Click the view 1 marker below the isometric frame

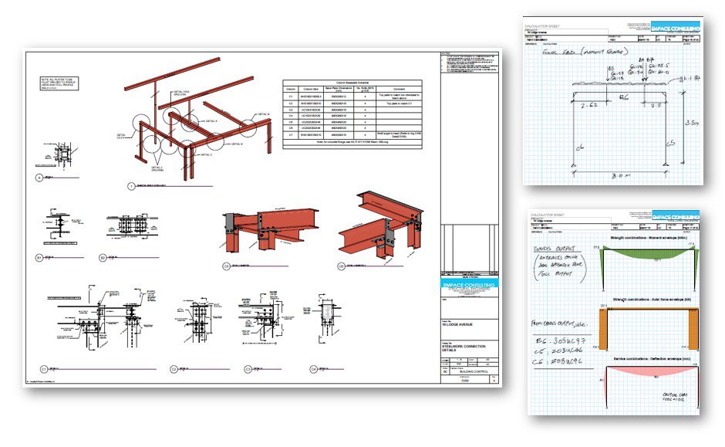(x=131, y=187)
